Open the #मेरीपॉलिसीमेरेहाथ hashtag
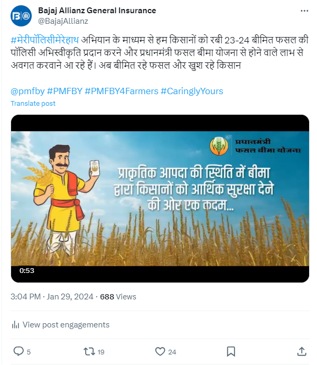 45,40
